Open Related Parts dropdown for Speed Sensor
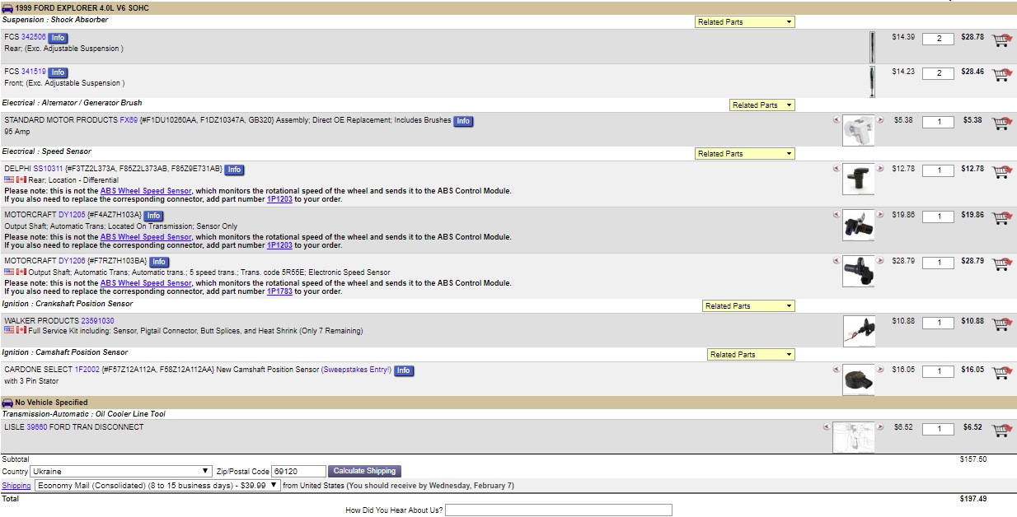Viewport: 1017px width, 517px height. click(745, 154)
